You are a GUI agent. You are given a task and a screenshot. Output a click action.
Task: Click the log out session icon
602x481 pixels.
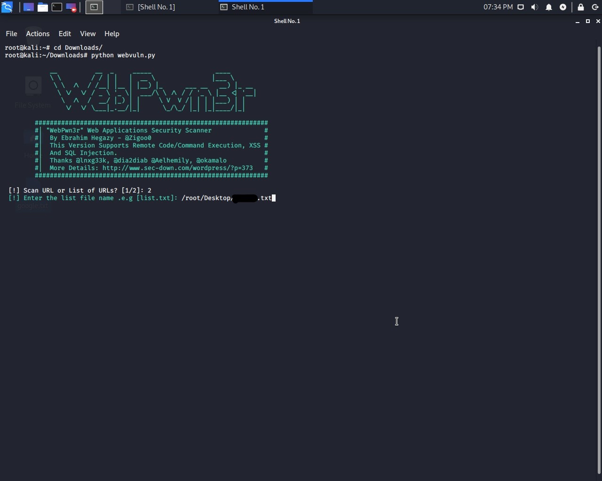(595, 7)
